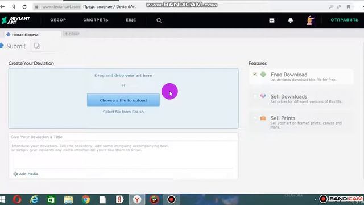364x205 pixels.
Task: Click the Yandex home button in toolbar
Action: (14, 7)
